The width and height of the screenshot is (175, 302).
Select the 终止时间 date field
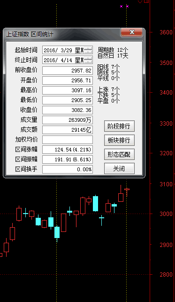point(68,60)
